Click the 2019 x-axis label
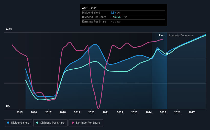 pos(77,112)
